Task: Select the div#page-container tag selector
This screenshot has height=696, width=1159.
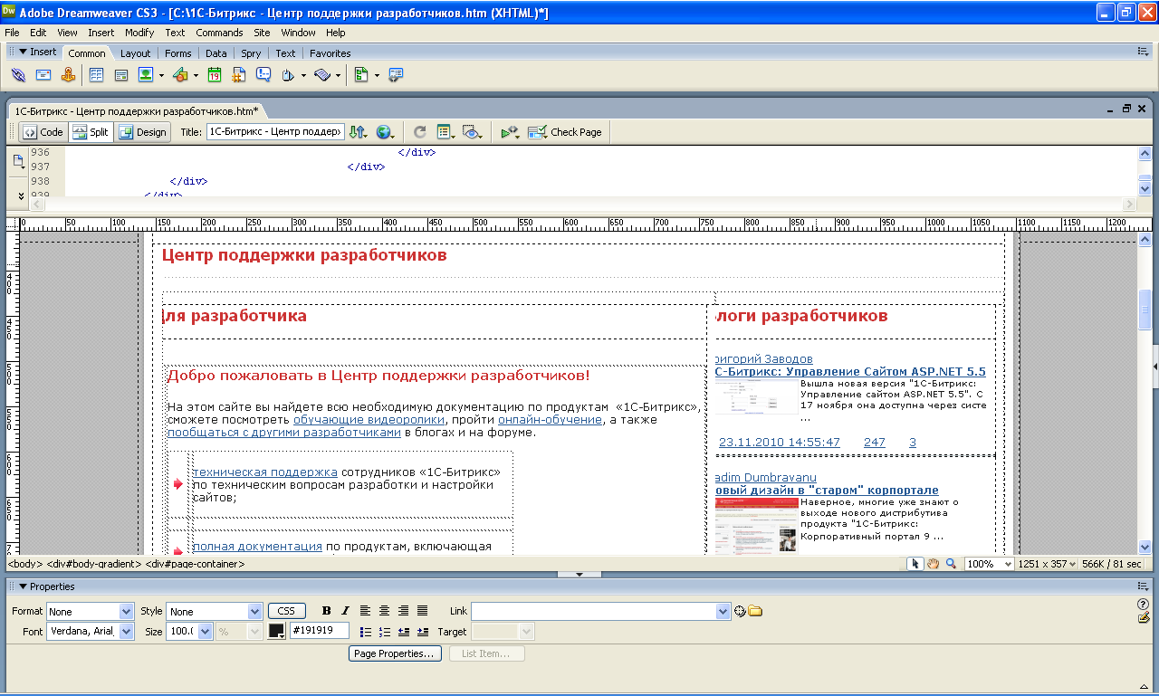Action: point(195,564)
